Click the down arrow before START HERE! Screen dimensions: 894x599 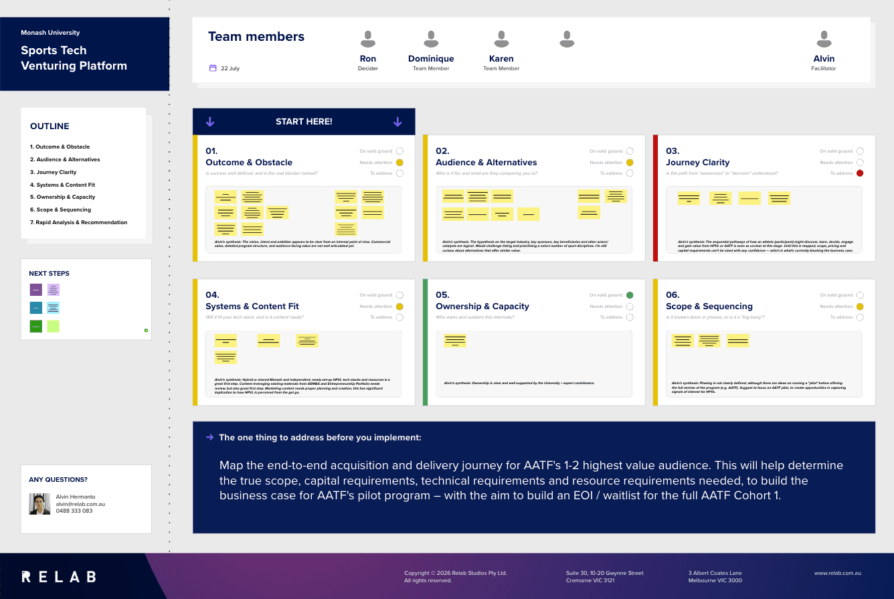pos(210,122)
